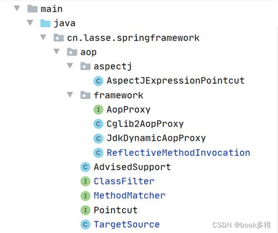Click the class icon next to ReflectiveMethodInvocation
The height and width of the screenshot is (233, 278).
[99, 153]
